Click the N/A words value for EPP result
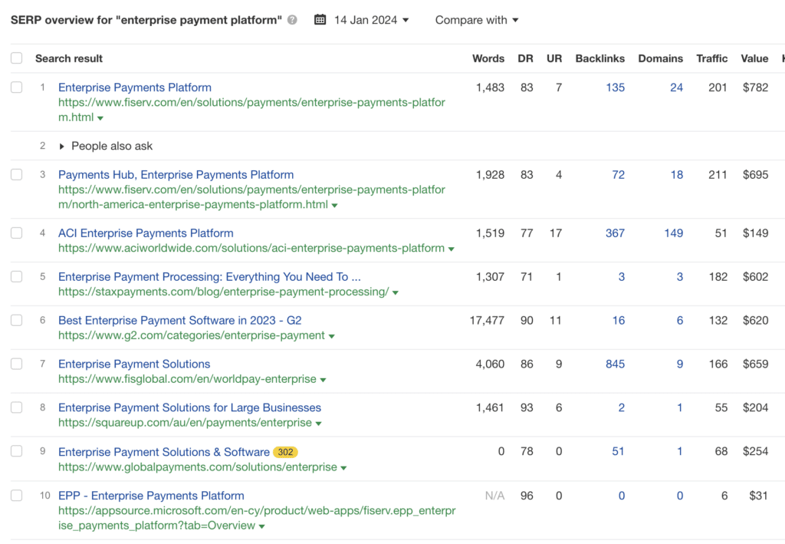This screenshot has width=785, height=544. 494,496
